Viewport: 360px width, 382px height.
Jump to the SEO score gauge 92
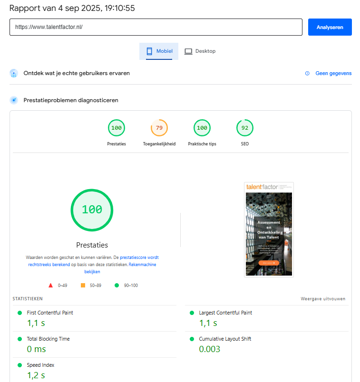coord(245,128)
